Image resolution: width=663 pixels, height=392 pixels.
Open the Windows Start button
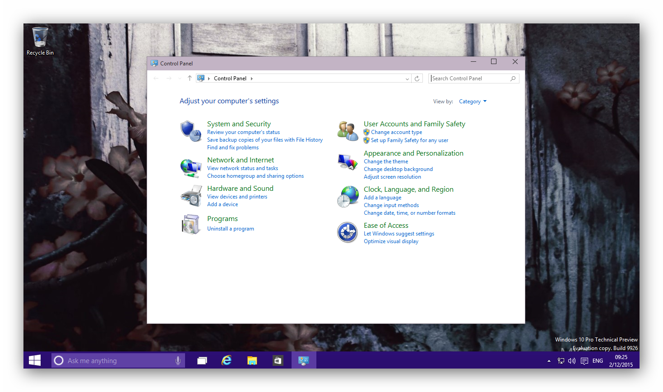pos(35,360)
